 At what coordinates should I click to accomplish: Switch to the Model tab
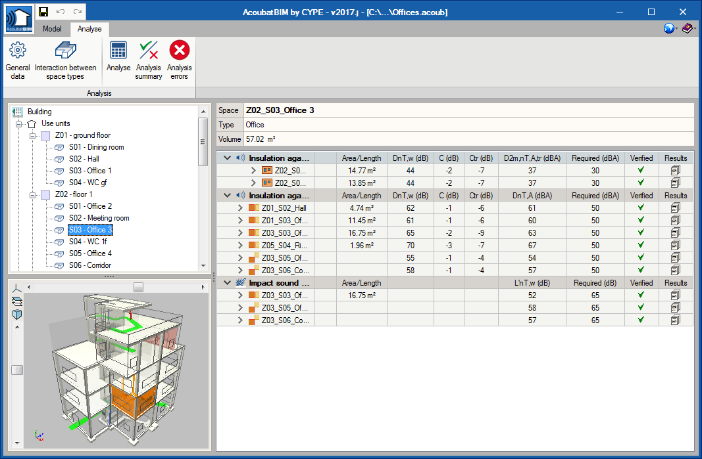click(x=52, y=29)
